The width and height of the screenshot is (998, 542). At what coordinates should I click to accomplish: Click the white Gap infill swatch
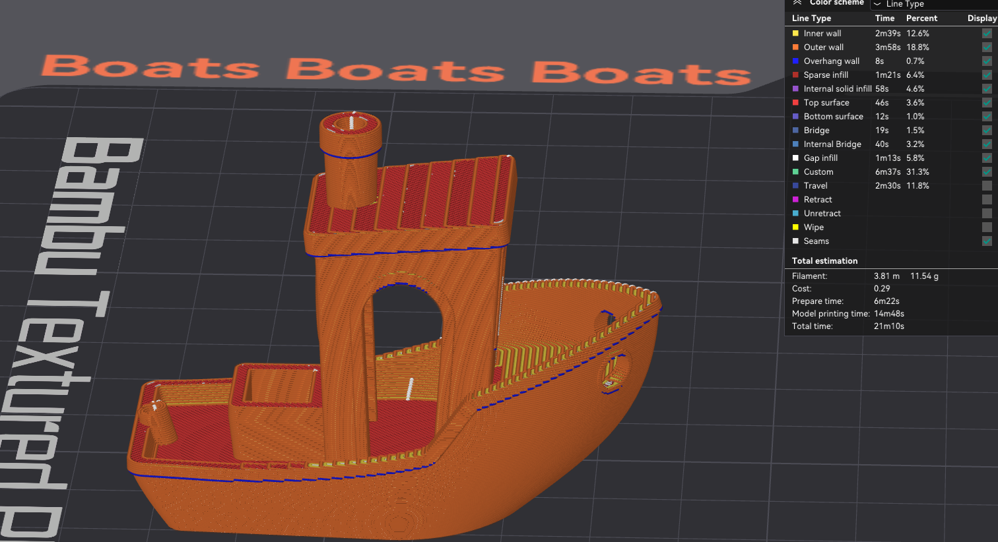click(x=795, y=158)
